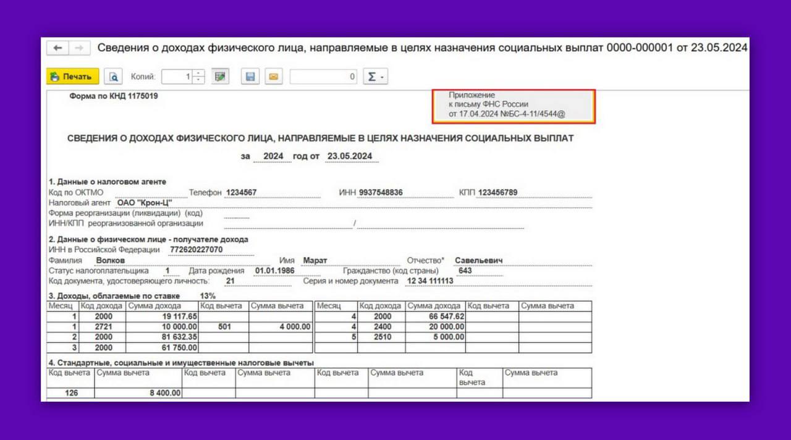791x440 pixels.
Task: Select the income cell 81 632.35
Action: 162,337
